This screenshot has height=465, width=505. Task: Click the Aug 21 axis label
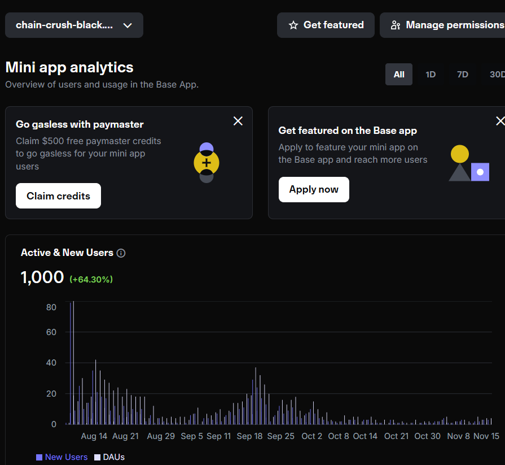pyautogui.click(x=126, y=436)
